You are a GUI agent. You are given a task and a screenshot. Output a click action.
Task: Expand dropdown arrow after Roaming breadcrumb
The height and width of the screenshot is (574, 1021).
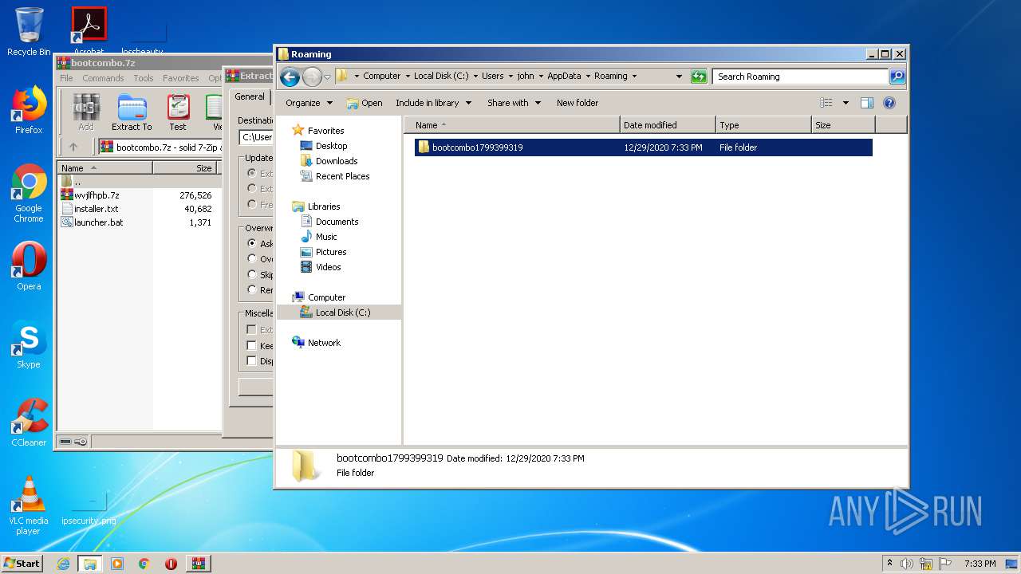pyautogui.click(x=634, y=77)
